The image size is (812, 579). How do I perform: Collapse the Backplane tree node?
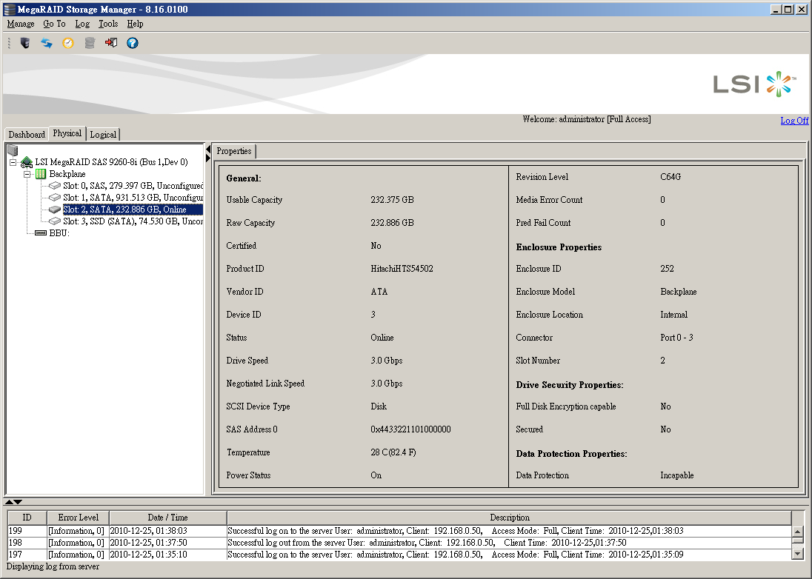coord(27,174)
